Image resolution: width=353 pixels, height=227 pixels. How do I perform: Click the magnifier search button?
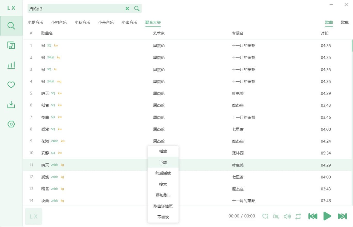click(137, 9)
